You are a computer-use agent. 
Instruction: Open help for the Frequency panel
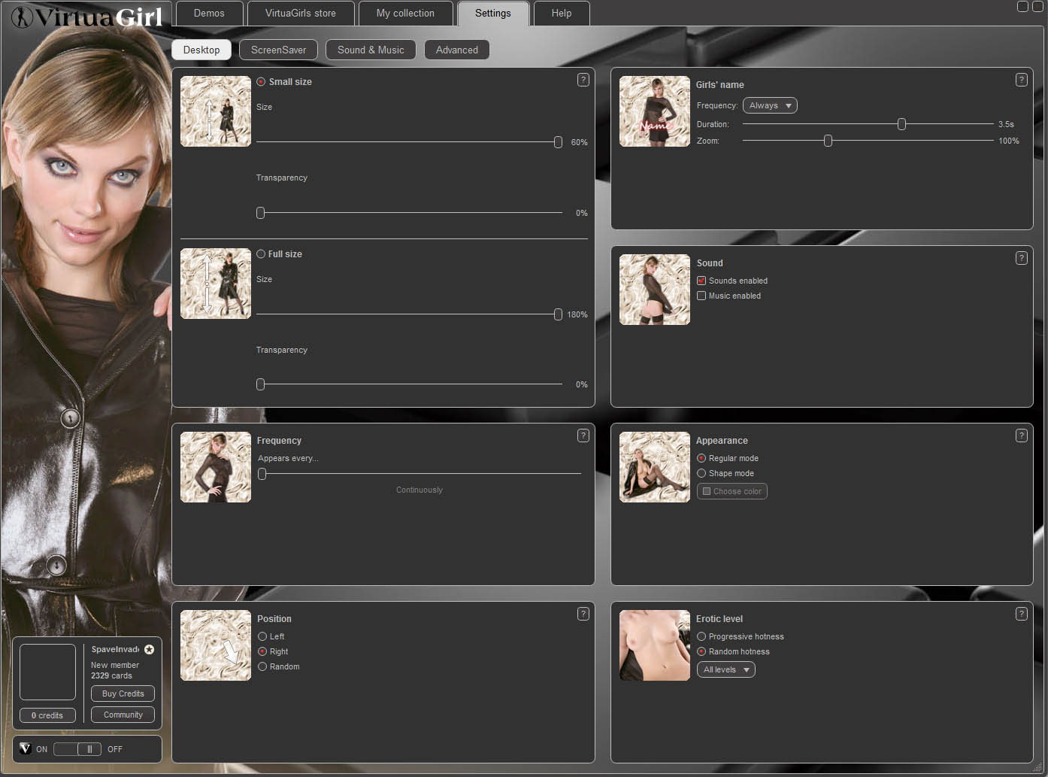click(583, 436)
